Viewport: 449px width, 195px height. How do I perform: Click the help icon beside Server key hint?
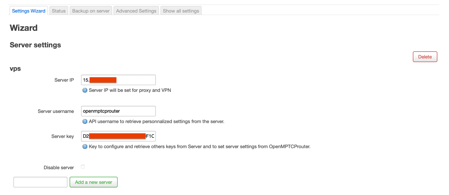pos(84,146)
